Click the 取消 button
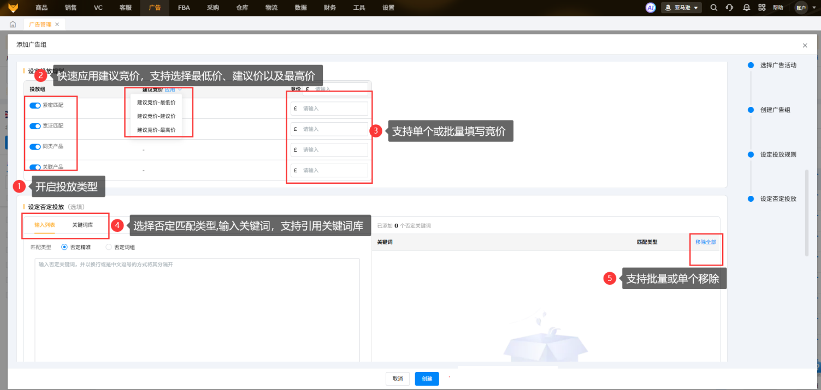The height and width of the screenshot is (390, 821). pyautogui.click(x=398, y=379)
